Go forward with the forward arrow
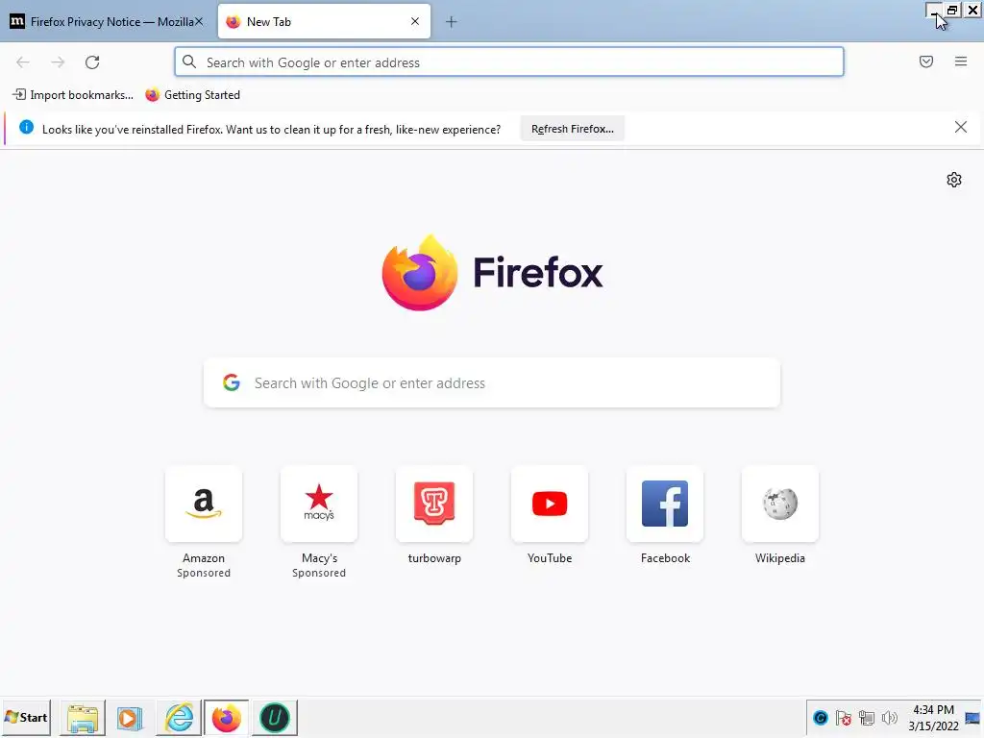984x738 pixels. click(58, 62)
